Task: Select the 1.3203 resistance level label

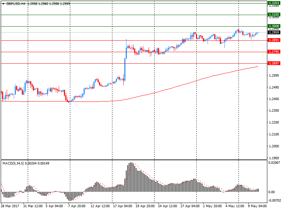Action: [x=274, y=3]
